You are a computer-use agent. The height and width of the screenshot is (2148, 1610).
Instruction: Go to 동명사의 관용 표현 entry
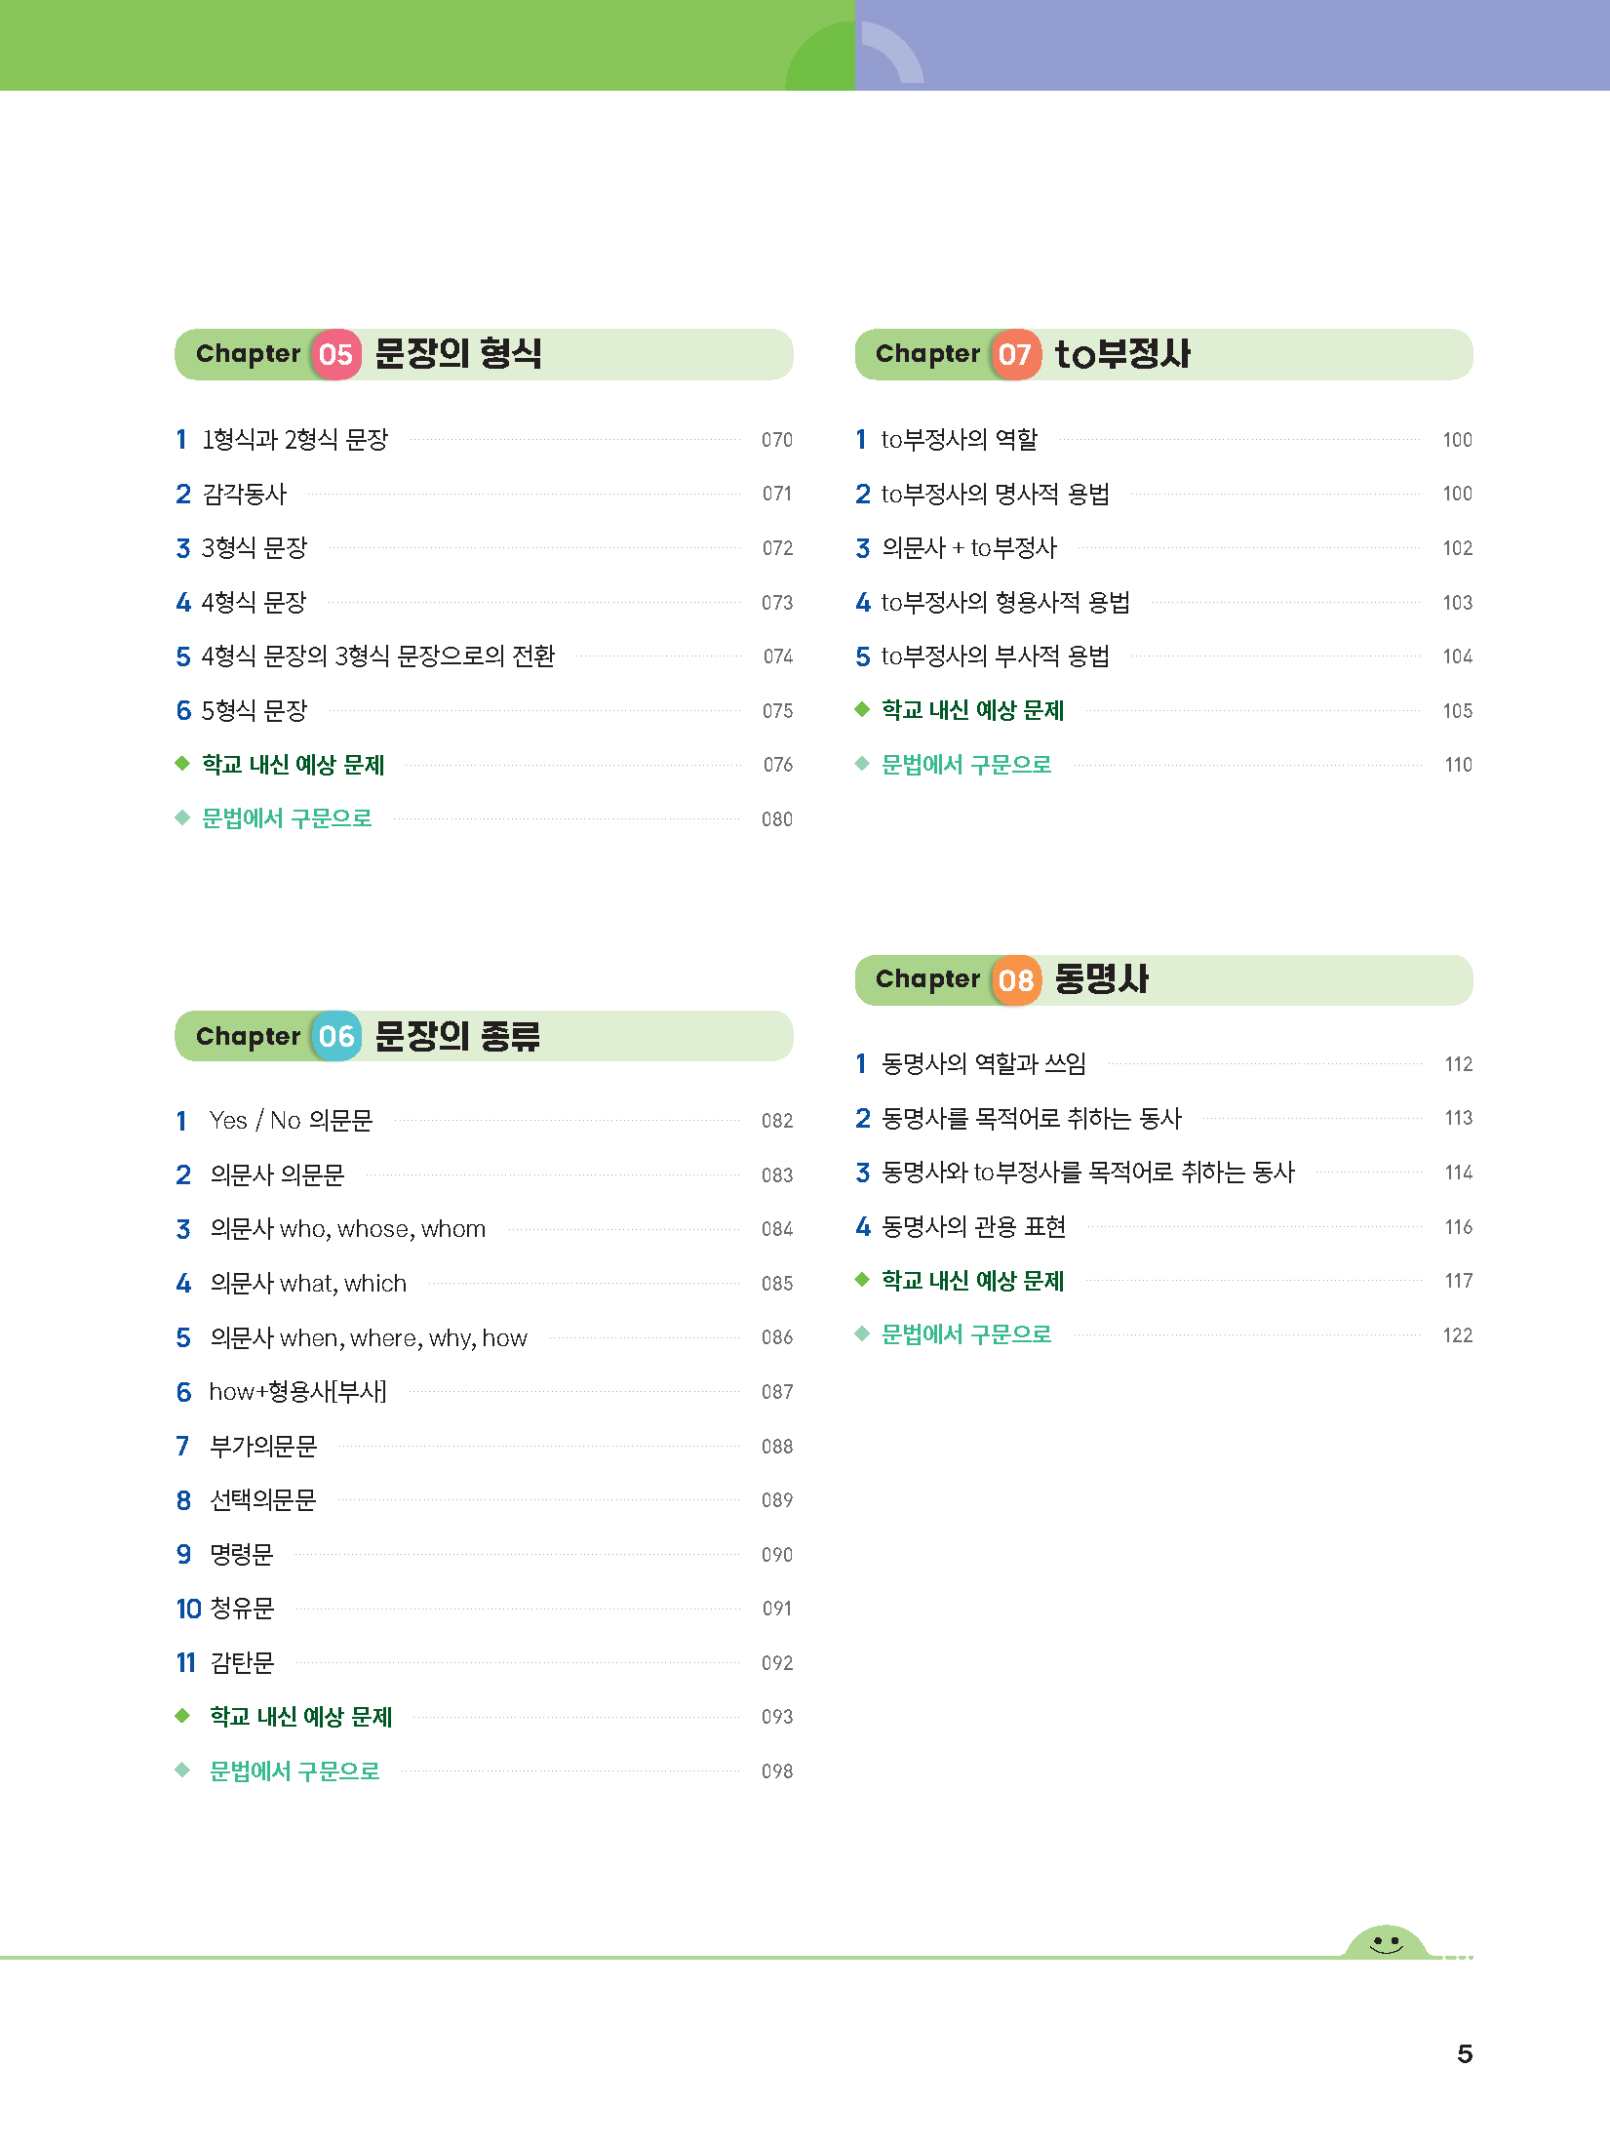[x=973, y=1226]
